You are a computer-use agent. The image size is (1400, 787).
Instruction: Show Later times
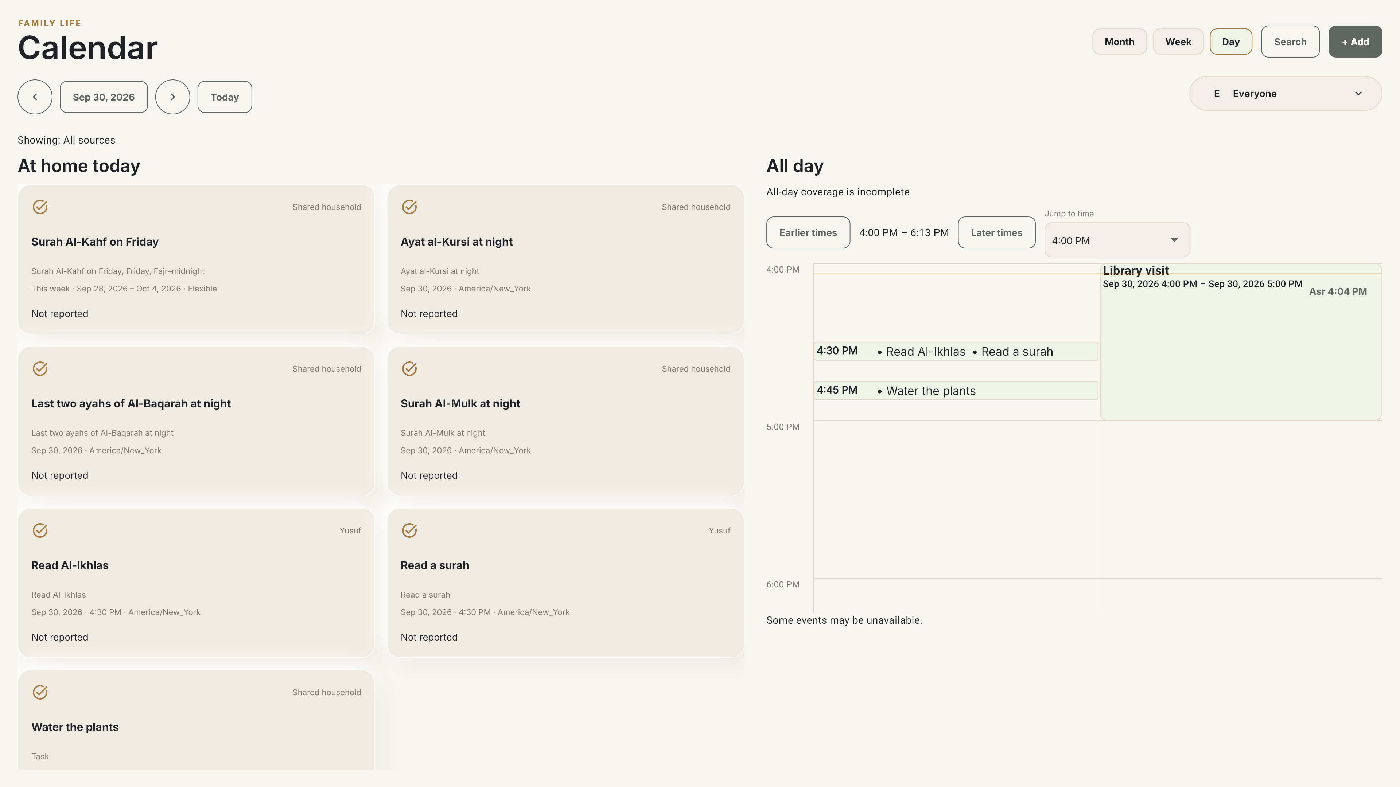pos(996,232)
